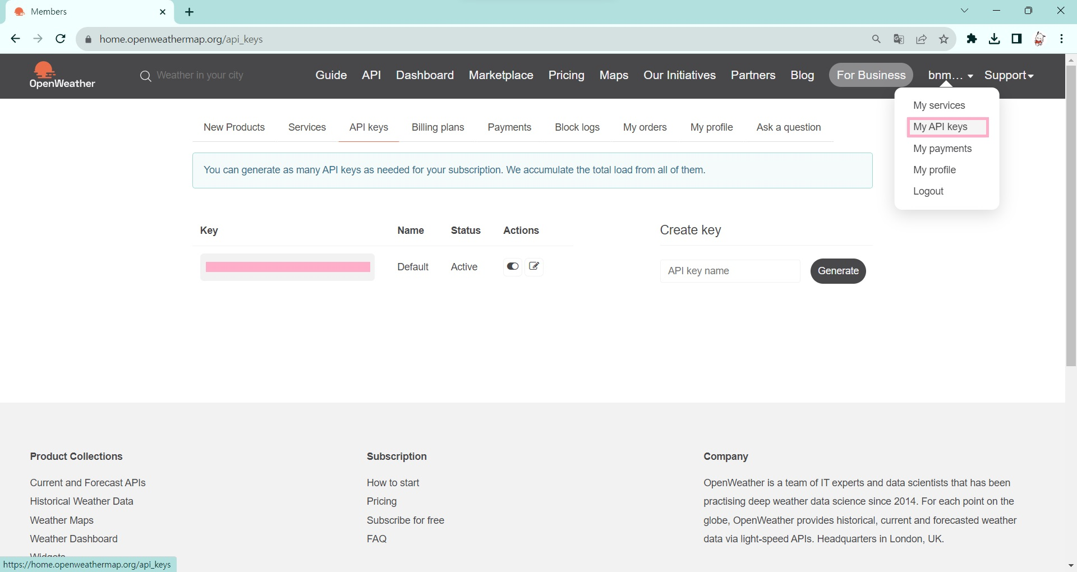Open Historical Weather Data footer link
This screenshot has width=1077, height=572.
[x=81, y=501]
